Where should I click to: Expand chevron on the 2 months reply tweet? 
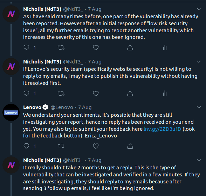[199, 160]
